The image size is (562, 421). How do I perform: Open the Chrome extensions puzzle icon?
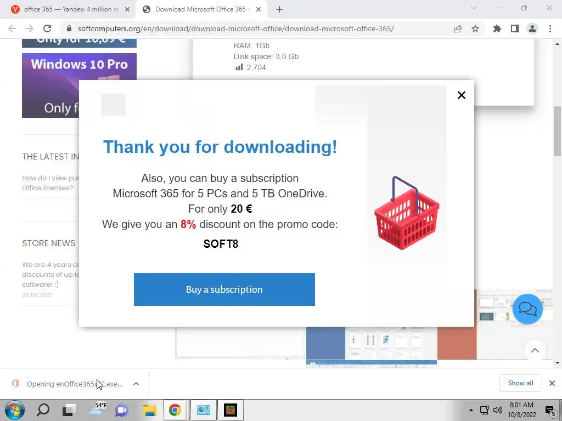[x=497, y=29]
